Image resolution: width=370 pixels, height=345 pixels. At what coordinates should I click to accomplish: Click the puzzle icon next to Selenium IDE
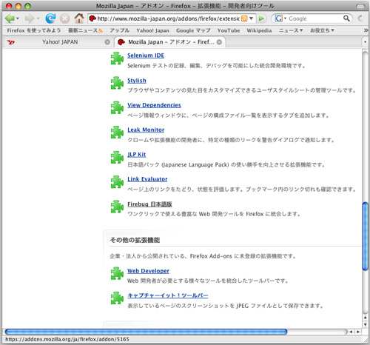[117, 58]
